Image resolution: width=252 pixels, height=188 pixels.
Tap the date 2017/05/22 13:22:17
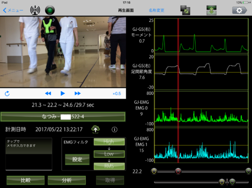point(59,130)
